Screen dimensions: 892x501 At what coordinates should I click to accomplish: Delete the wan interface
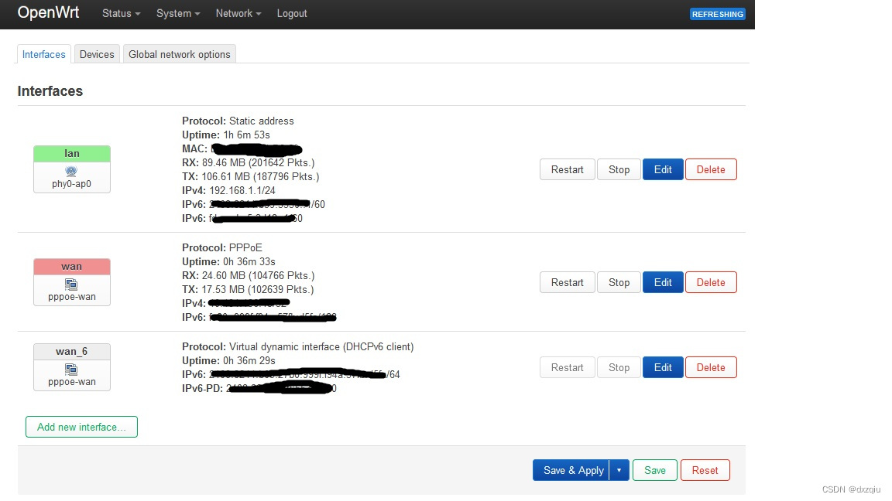(x=711, y=282)
